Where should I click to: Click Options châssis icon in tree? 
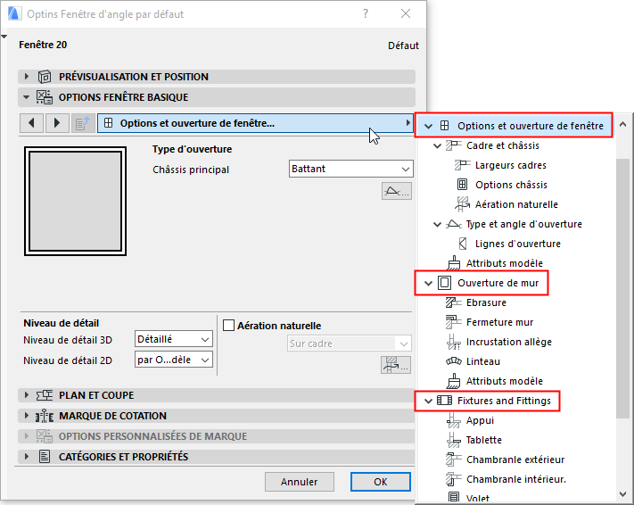coord(462,185)
